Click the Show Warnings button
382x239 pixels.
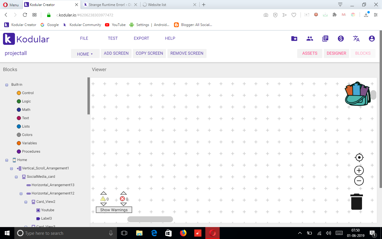click(x=114, y=210)
